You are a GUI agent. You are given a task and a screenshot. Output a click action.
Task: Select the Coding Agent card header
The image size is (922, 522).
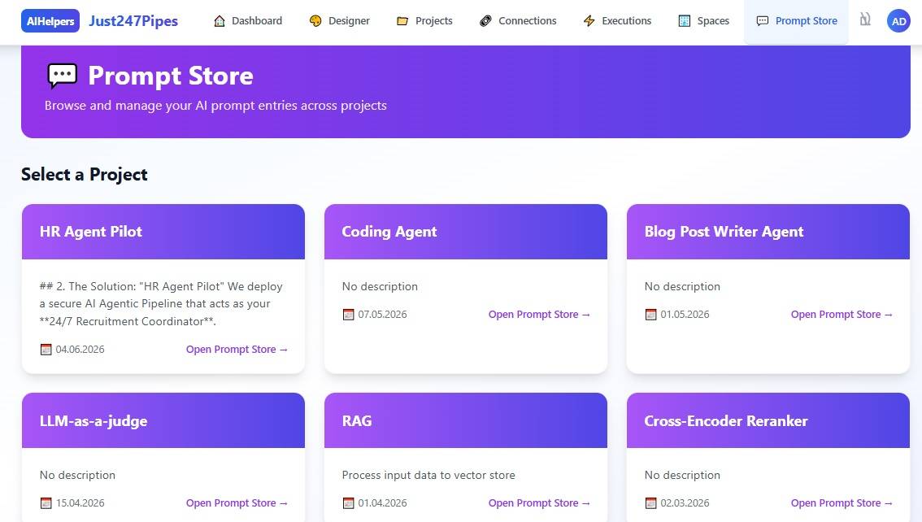466,232
